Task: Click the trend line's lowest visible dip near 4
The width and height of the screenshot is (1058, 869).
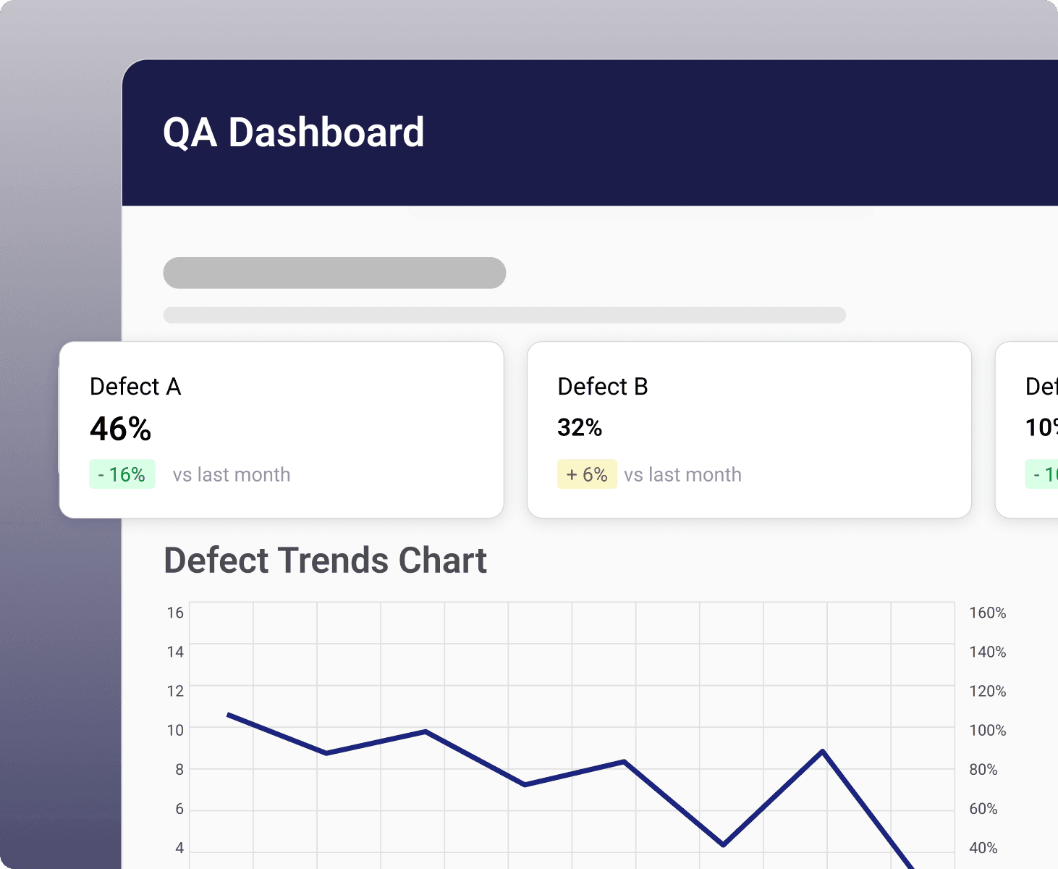Action: (723, 844)
